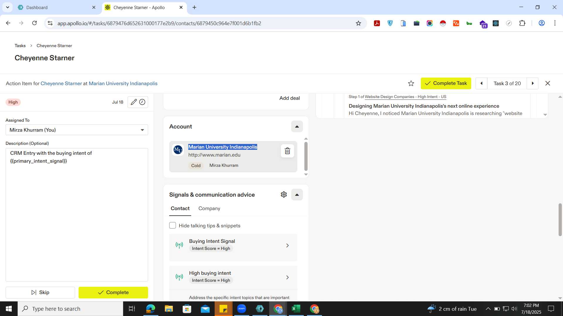
Task: Open Task View on the taskbar
Action: tap(132, 309)
